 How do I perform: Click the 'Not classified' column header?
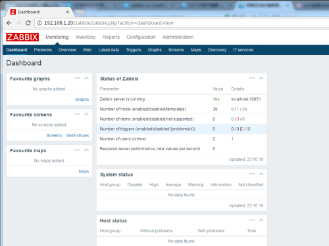coord(251,185)
